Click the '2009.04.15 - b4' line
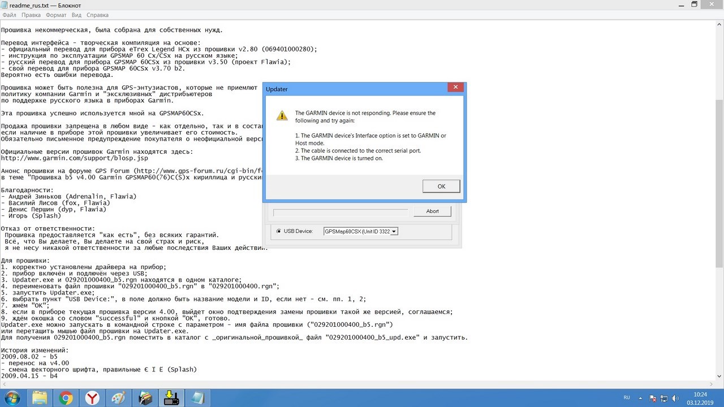 click(29, 375)
